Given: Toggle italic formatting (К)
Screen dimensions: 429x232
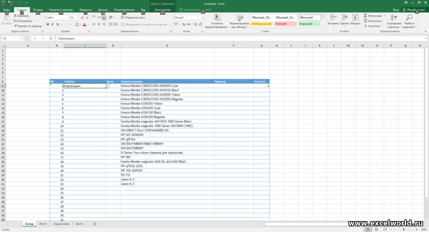Looking at the screenshot, I should coord(53,25).
